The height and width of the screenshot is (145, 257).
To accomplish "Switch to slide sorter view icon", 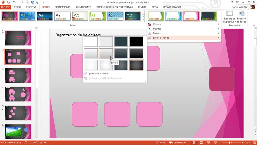I will pos(201,143).
